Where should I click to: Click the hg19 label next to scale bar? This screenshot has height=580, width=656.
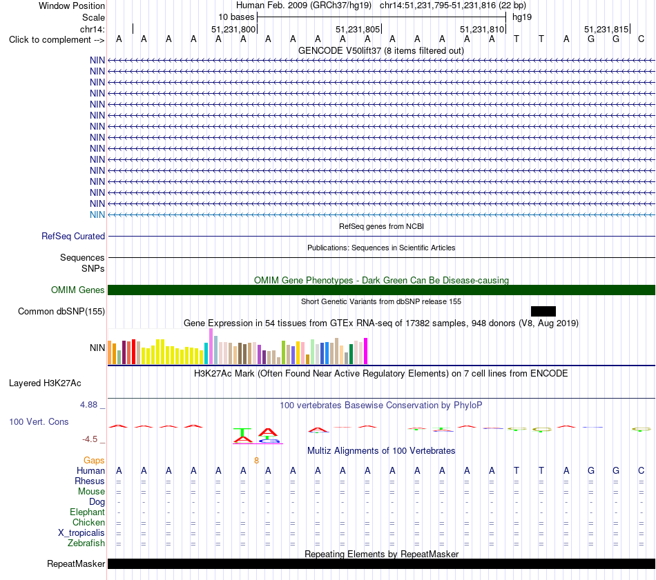(522, 17)
